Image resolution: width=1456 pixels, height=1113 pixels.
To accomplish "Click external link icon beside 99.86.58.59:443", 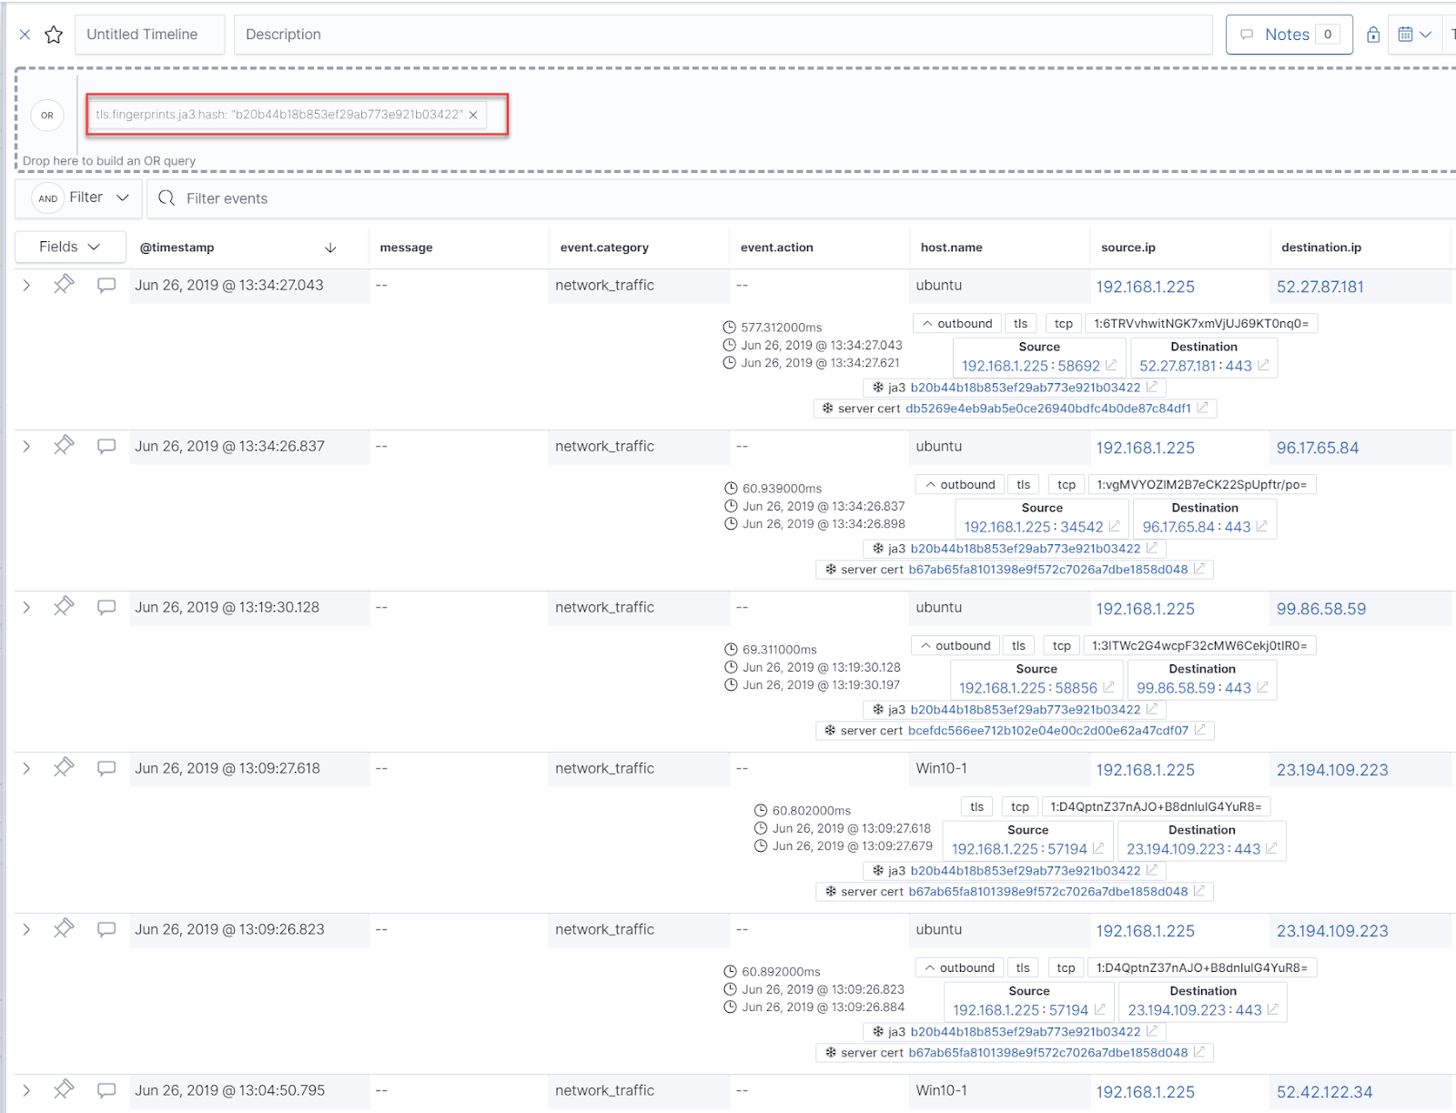I will click(x=1262, y=687).
